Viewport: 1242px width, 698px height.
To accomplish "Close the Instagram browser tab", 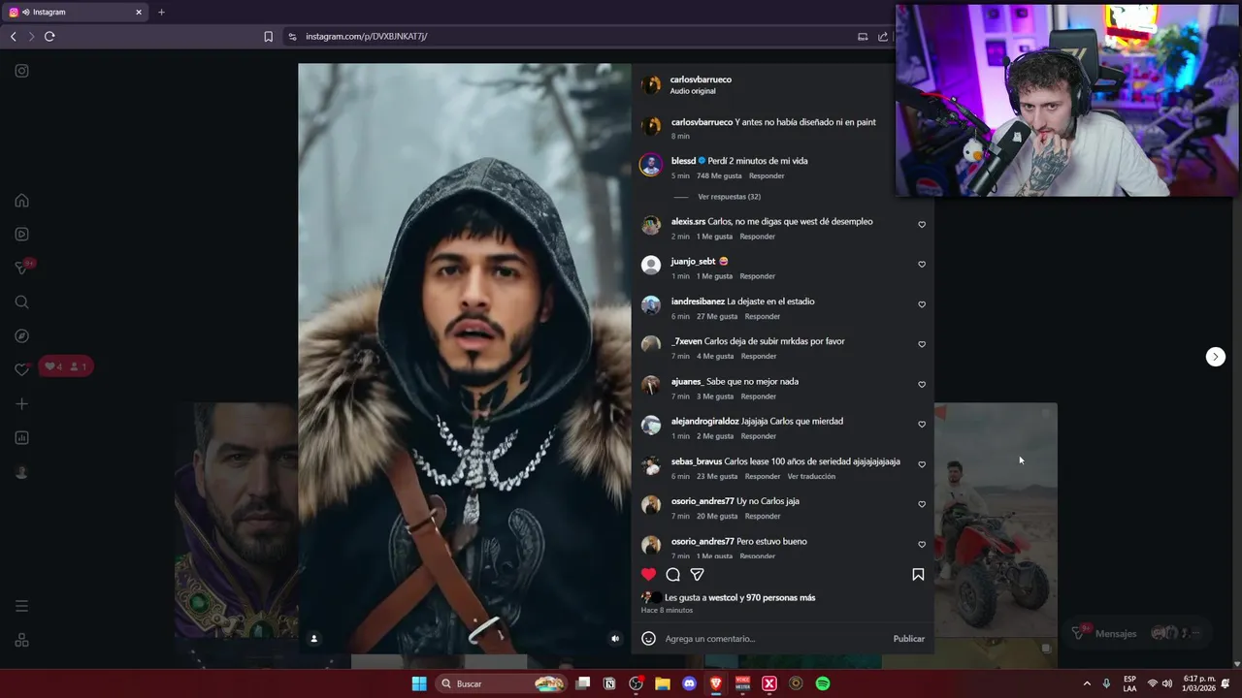I will pyautogui.click(x=139, y=12).
